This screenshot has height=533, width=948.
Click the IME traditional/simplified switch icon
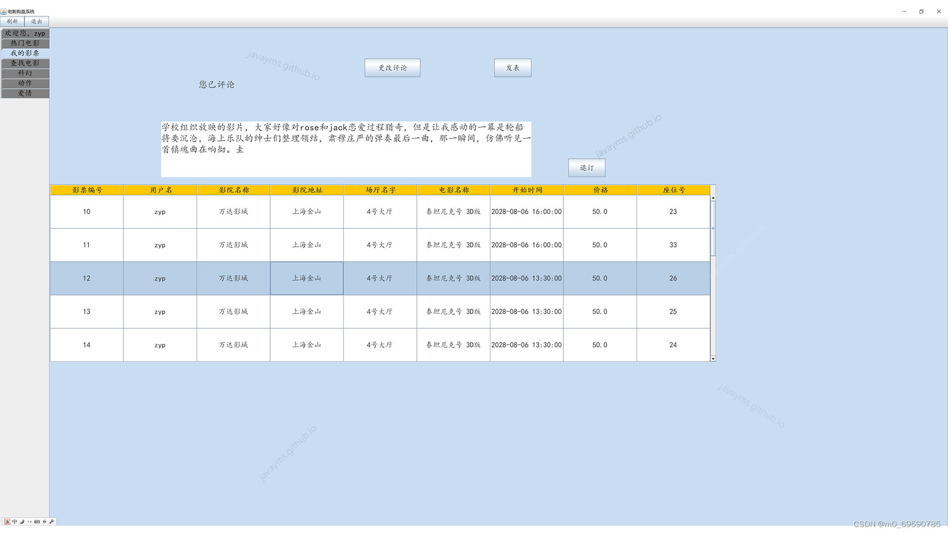(44, 521)
